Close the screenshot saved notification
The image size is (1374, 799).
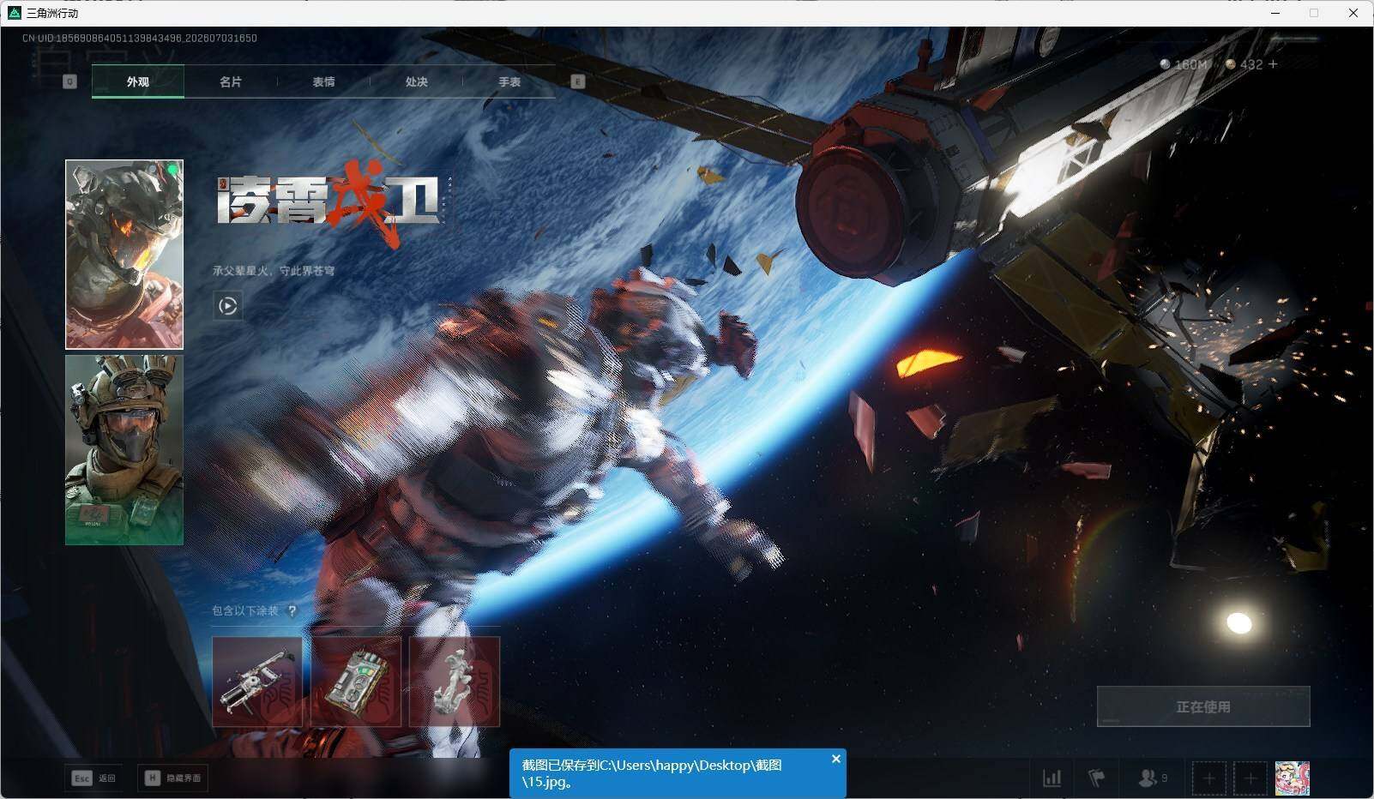click(836, 759)
